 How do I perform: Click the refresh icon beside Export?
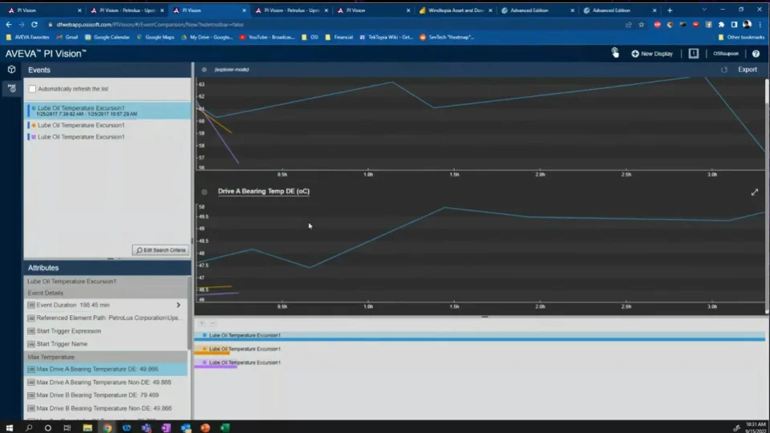[723, 70]
